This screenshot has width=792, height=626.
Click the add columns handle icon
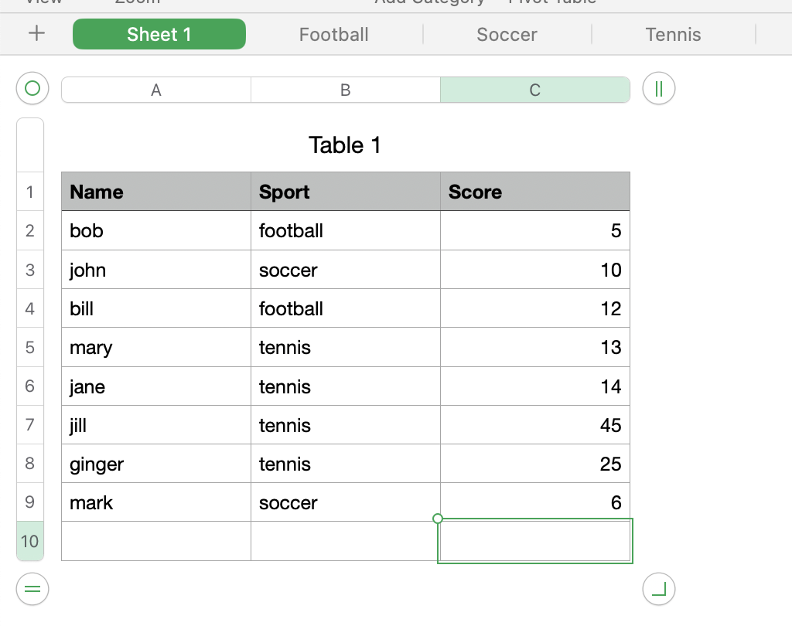pos(659,89)
